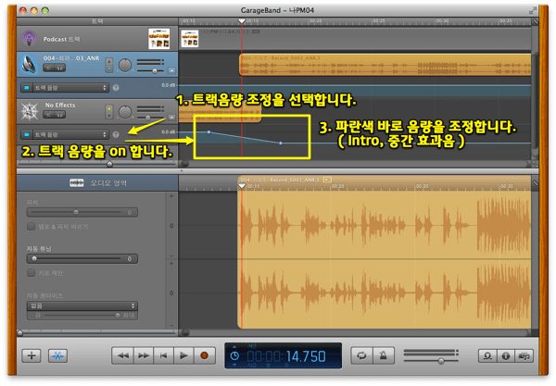The height and width of the screenshot is (386, 556).
Task: Click the 00:00:14.750 time display
Action: click(285, 356)
